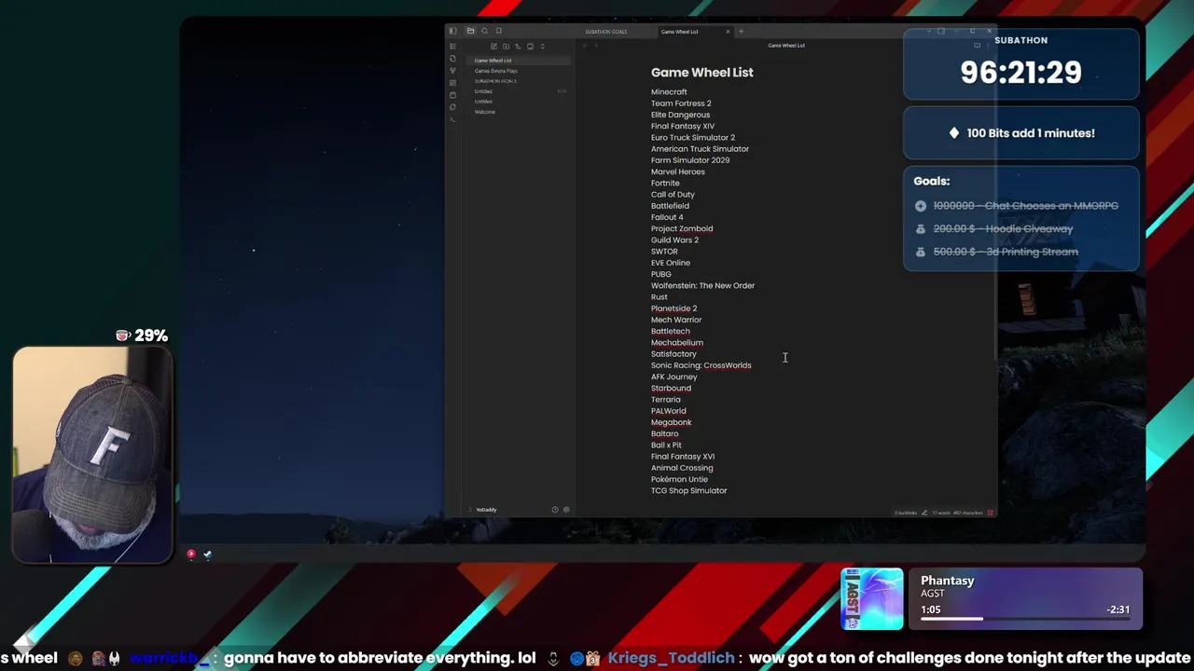The image size is (1194, 671).
Task: Switch to the SUBATHON GOALS tab
Action: (x=606, y=32)
